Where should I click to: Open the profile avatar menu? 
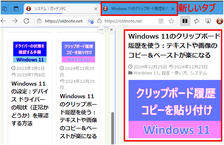pyautogui.click(x=220, y=21)
